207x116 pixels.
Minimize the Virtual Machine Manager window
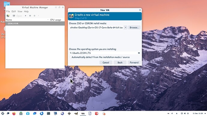point(56,7)
